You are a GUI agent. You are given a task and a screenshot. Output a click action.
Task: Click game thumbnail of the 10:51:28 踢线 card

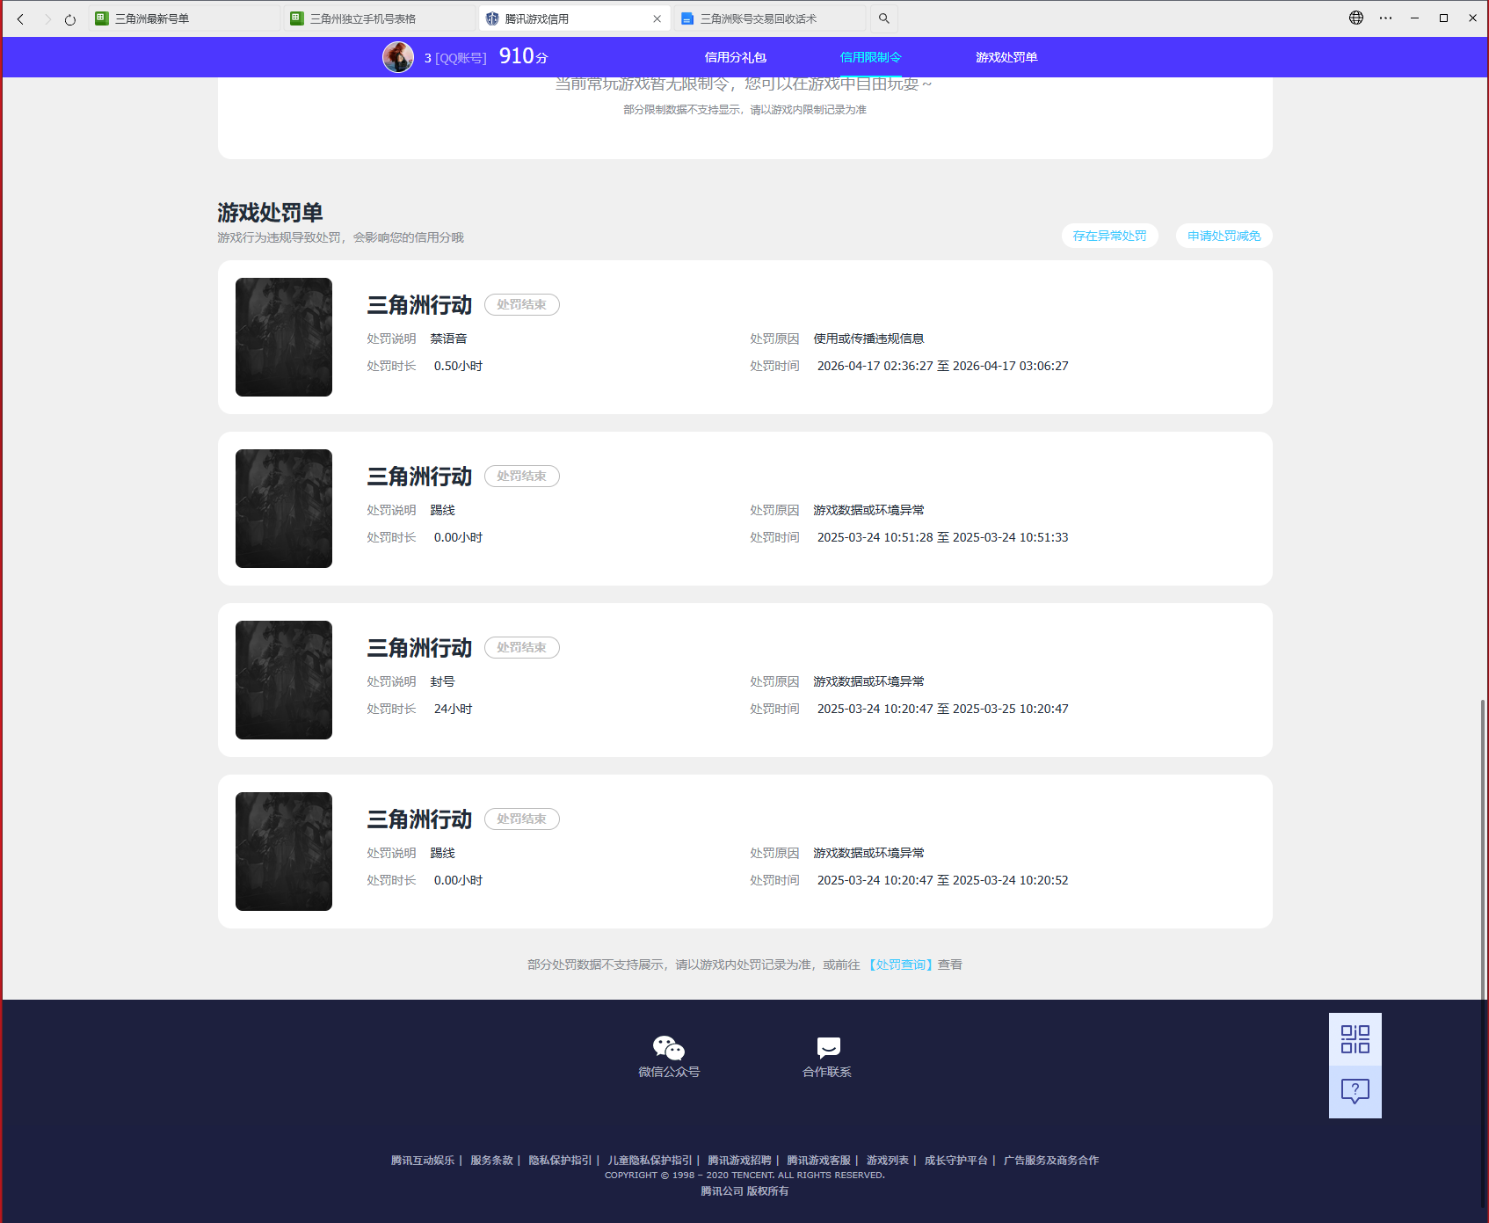(x=284, y=508)
